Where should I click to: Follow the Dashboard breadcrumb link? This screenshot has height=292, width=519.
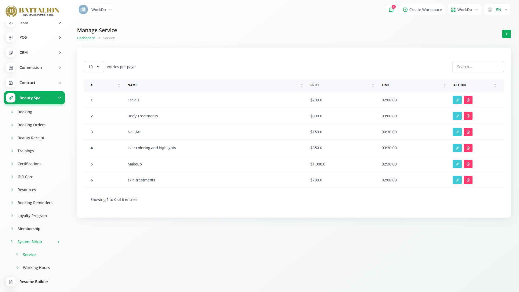86,38
